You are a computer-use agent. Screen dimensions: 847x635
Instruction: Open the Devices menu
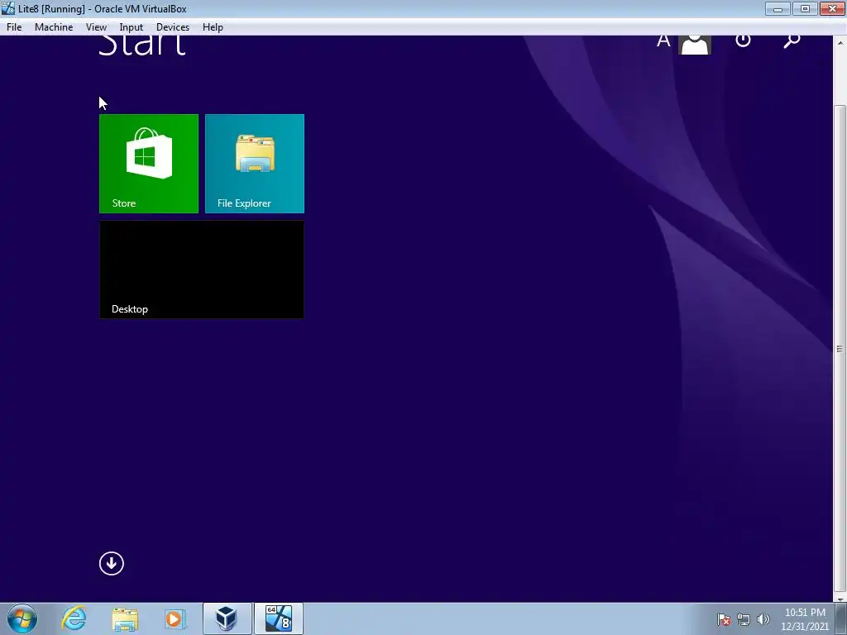pyautogui.click(x=173, y=27)
